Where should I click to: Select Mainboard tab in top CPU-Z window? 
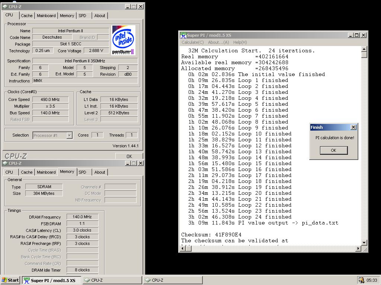click(x=46, y=16)
